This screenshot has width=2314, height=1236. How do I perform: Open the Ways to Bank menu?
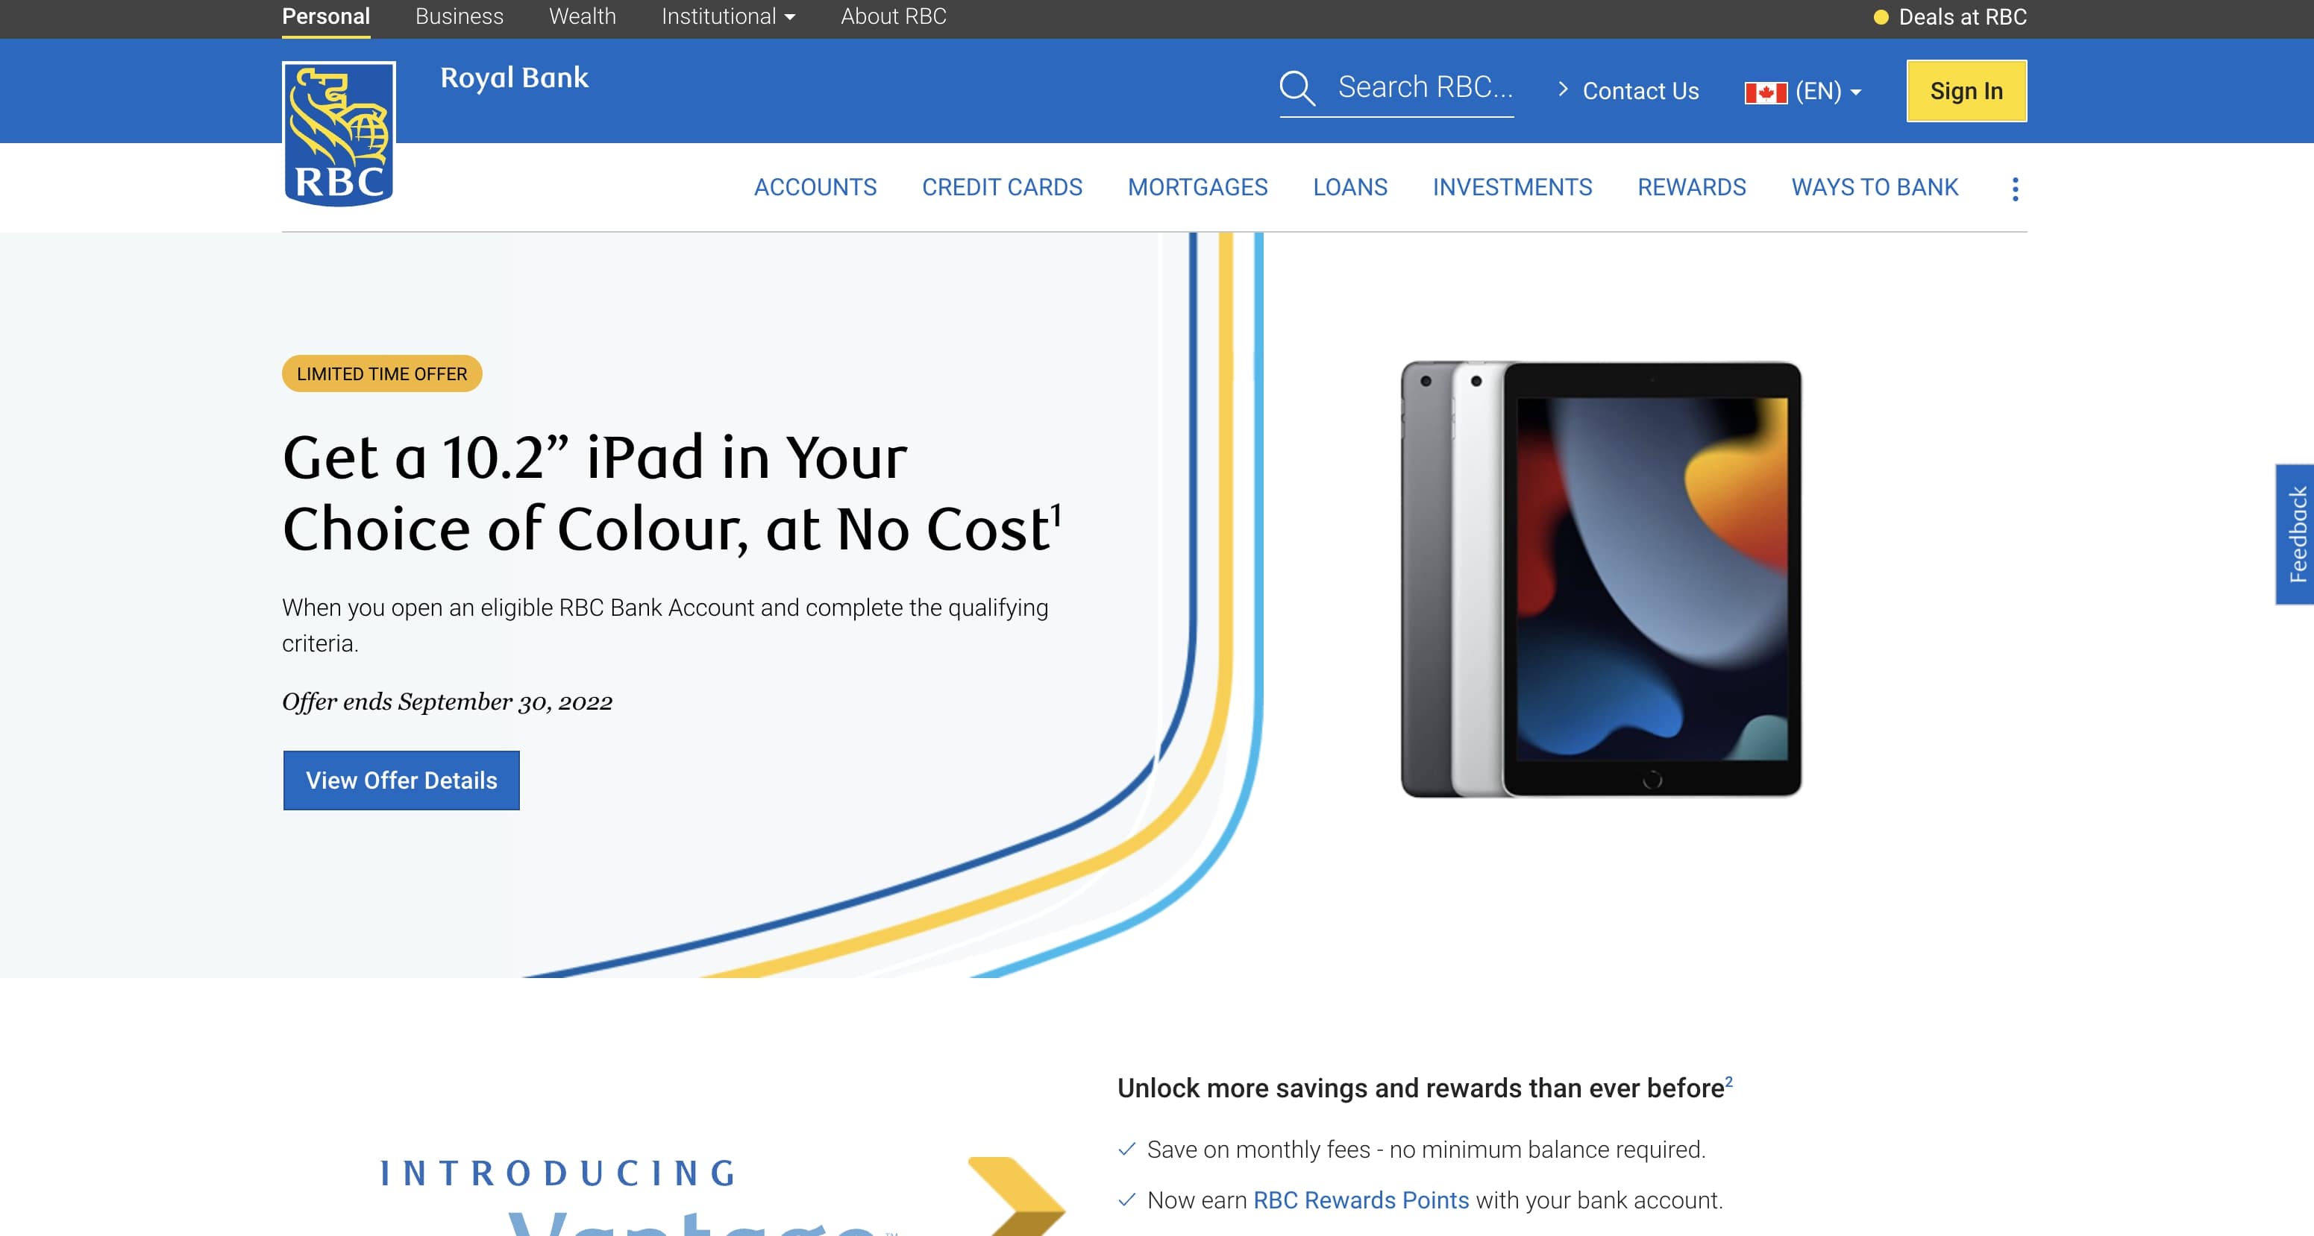[1875, 188]
